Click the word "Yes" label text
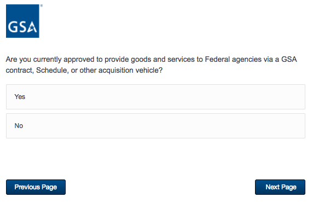 coord(20,97)
